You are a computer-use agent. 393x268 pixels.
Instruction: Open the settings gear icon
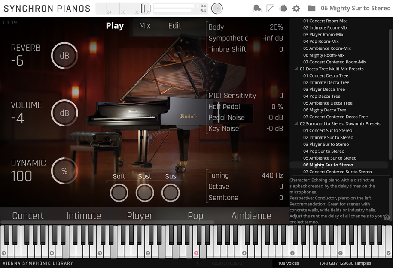(x=296, y=9)
